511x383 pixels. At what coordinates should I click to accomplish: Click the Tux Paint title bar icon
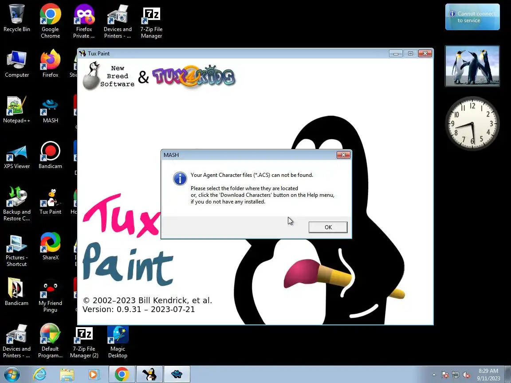[83, 53]
